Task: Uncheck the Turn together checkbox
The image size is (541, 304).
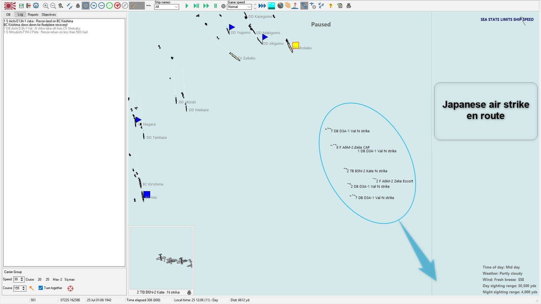Action: 41,288
